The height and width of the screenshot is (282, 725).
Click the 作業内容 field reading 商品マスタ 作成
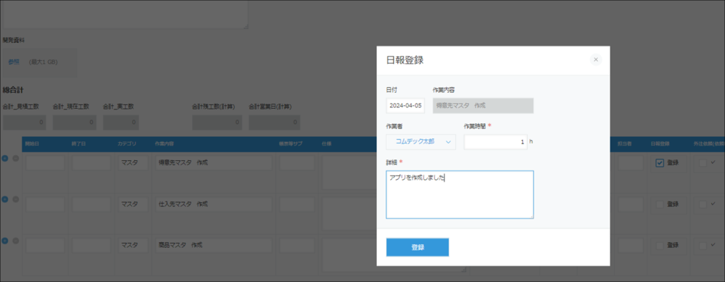(213, 245)
